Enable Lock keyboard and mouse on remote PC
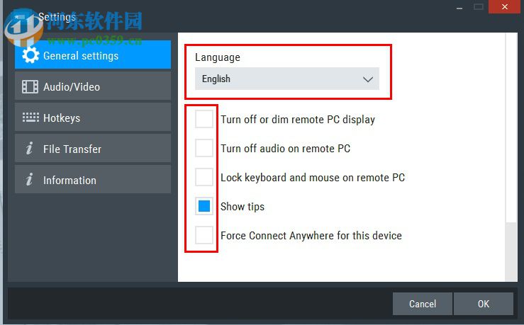Viewport: 524px width, 325px height. (204, 177)
